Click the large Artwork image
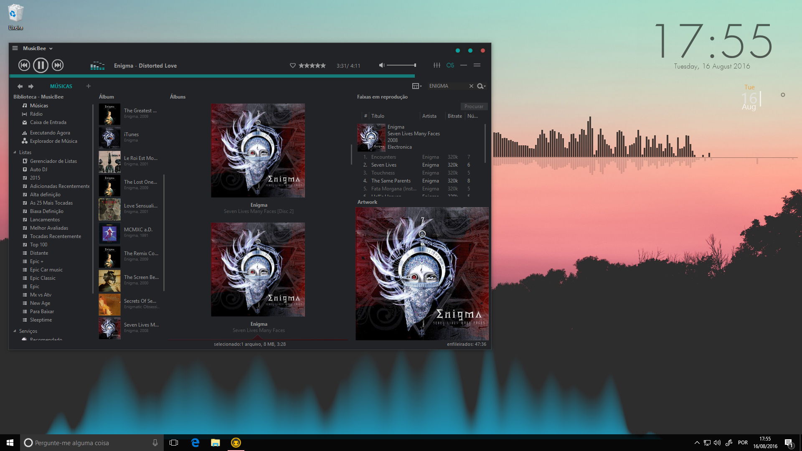Screen dimensions: 802x451 click(422, 274)
